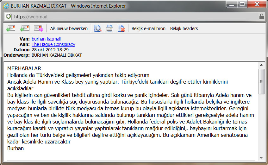Image resolution: width=268 pixels, height=165 pixels.
Task: Click the vertical scrollbar thumb
Action: [261, 81]
